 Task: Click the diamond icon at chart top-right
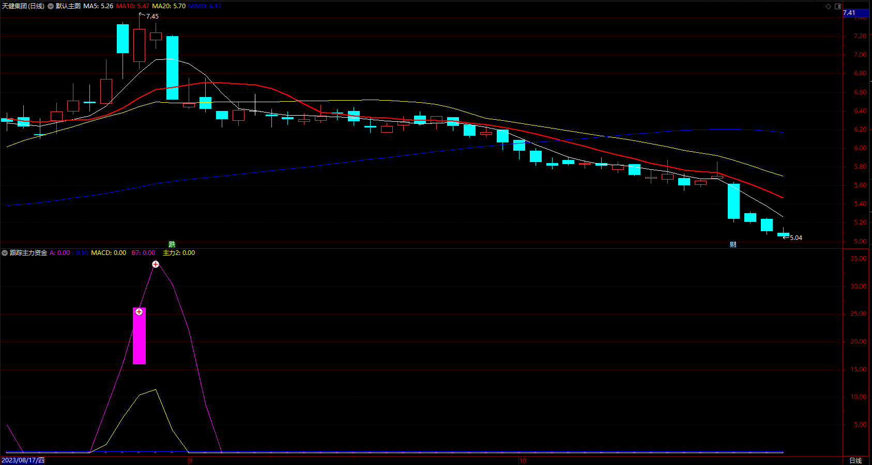(828, 6)
